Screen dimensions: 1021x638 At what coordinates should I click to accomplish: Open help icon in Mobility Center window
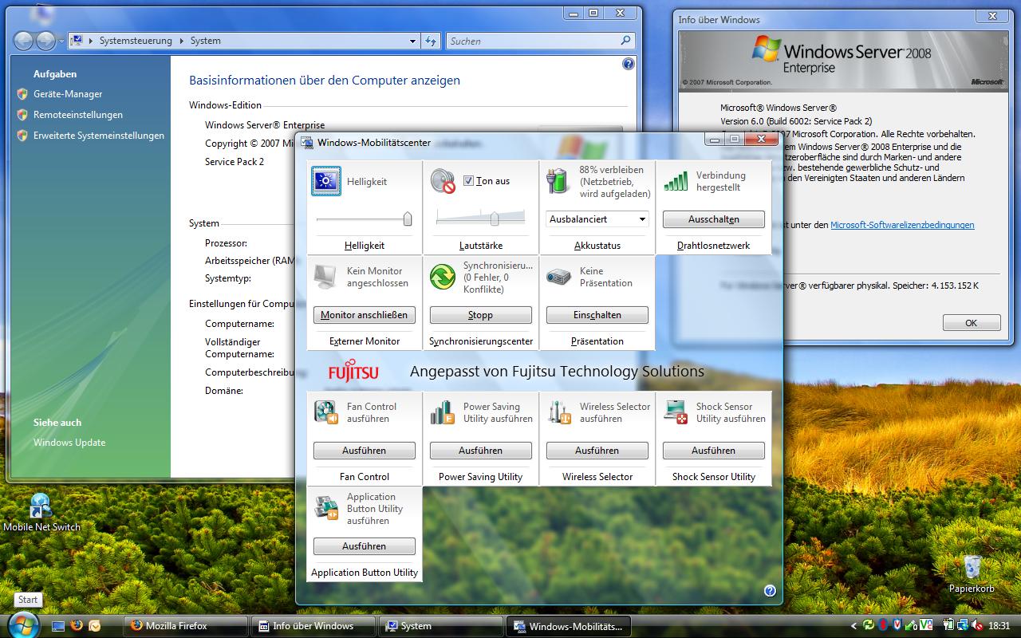point(770,591)
